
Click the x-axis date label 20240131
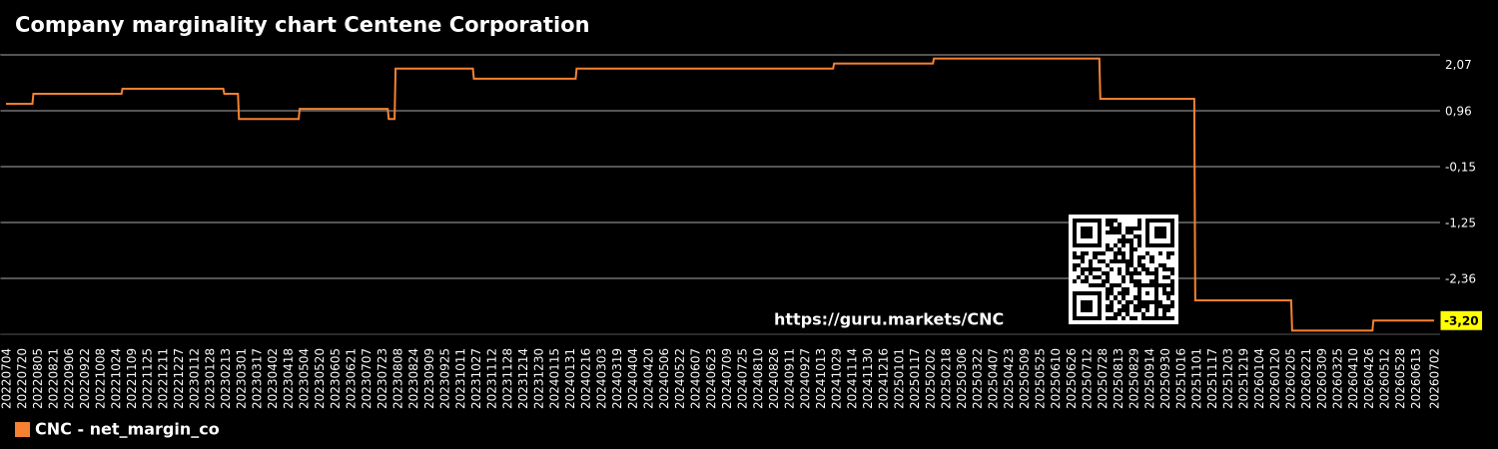(570, 378)
